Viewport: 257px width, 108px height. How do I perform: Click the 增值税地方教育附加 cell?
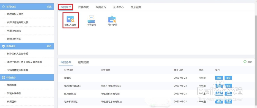111,102
